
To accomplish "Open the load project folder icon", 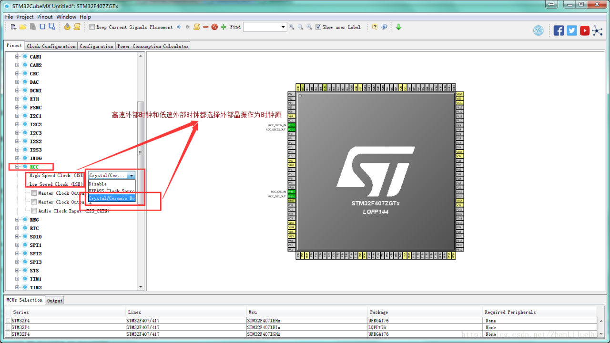I will click(22, 27).
